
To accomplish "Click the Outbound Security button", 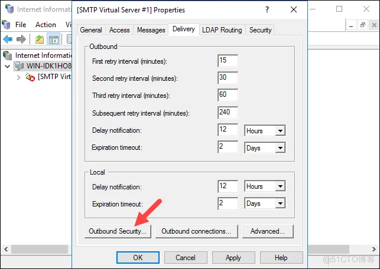I will tap(118, 231).
